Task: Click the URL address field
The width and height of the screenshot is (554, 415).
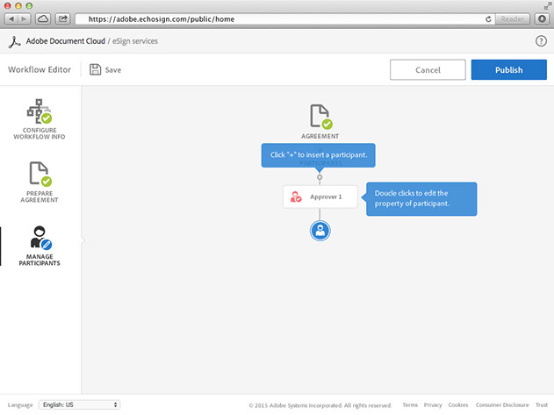Action: pyautogui.click(x=281, y=18)
